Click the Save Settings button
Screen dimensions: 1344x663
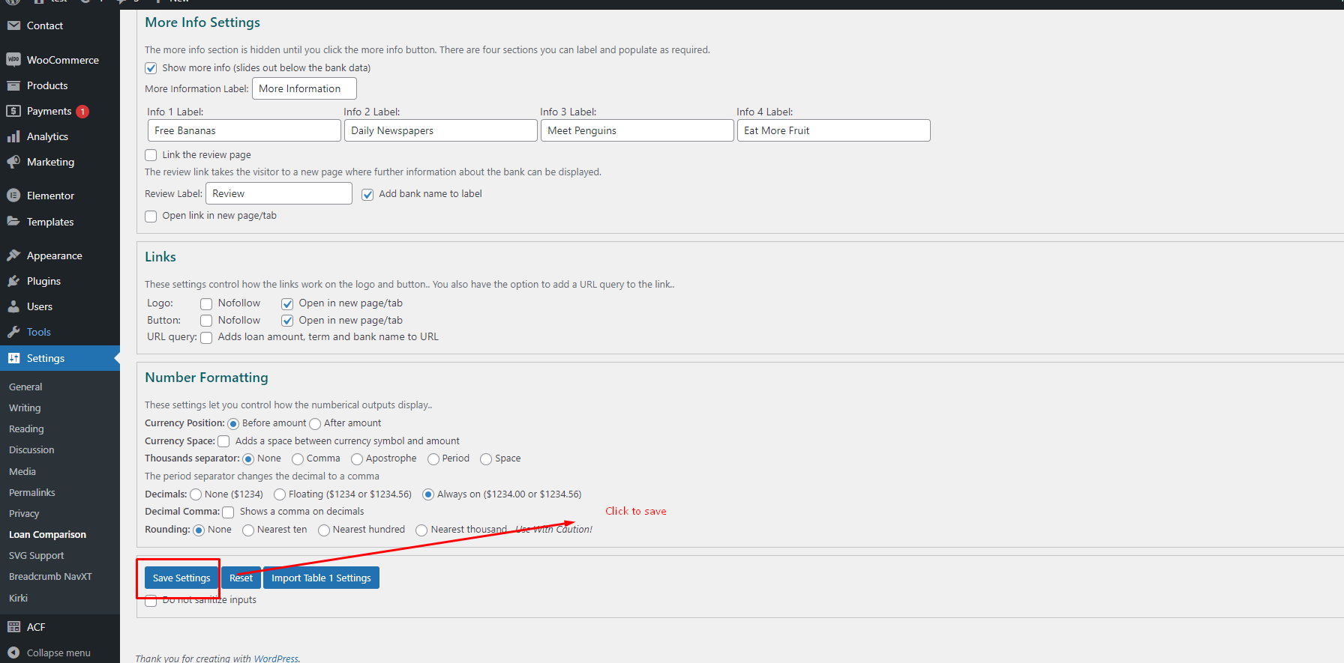click(181, 578)
